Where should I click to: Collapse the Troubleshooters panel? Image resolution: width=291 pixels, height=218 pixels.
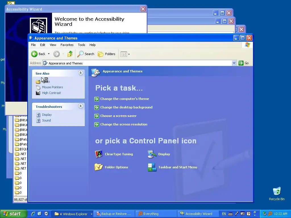click(80, 106)
